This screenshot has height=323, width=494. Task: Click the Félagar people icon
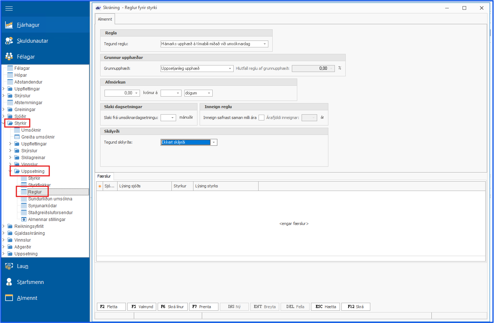coord(9,57)
